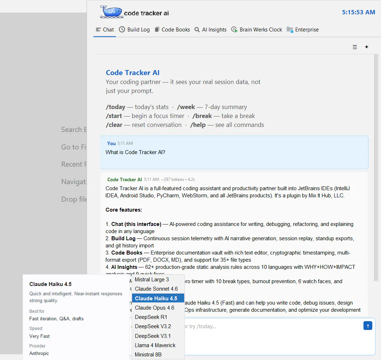The width and height of the screenshot is (381, 360).
Task: Open the Brain Werks Clock tab
Action: (x=257, y=30)
